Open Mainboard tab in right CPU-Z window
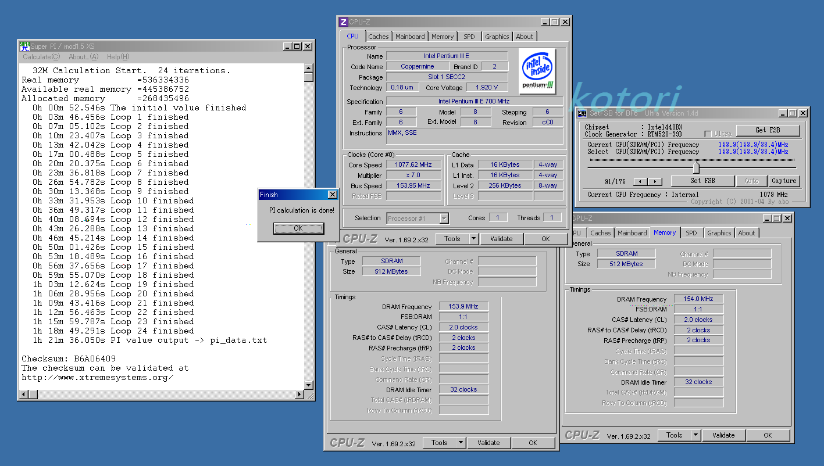The width and height of the screenshot is (824, 466). (x=632, y=233)
